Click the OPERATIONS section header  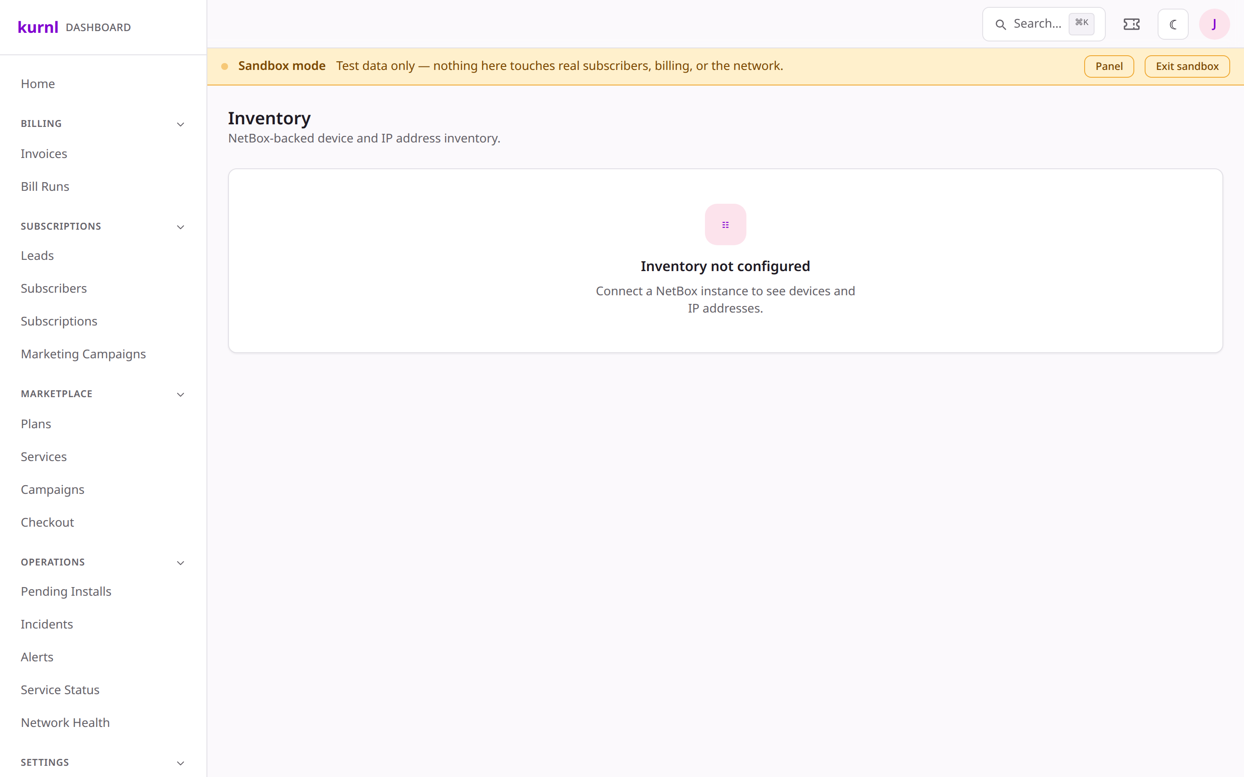pos(53,562)
